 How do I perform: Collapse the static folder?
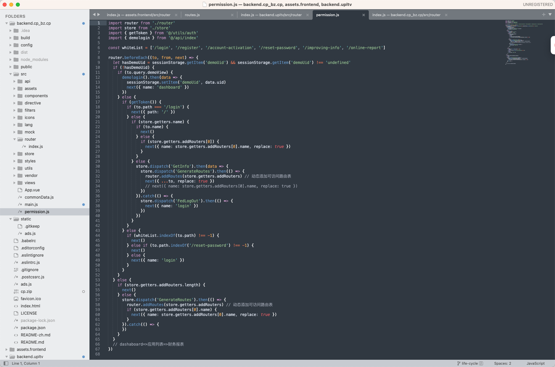coord(11,219)
